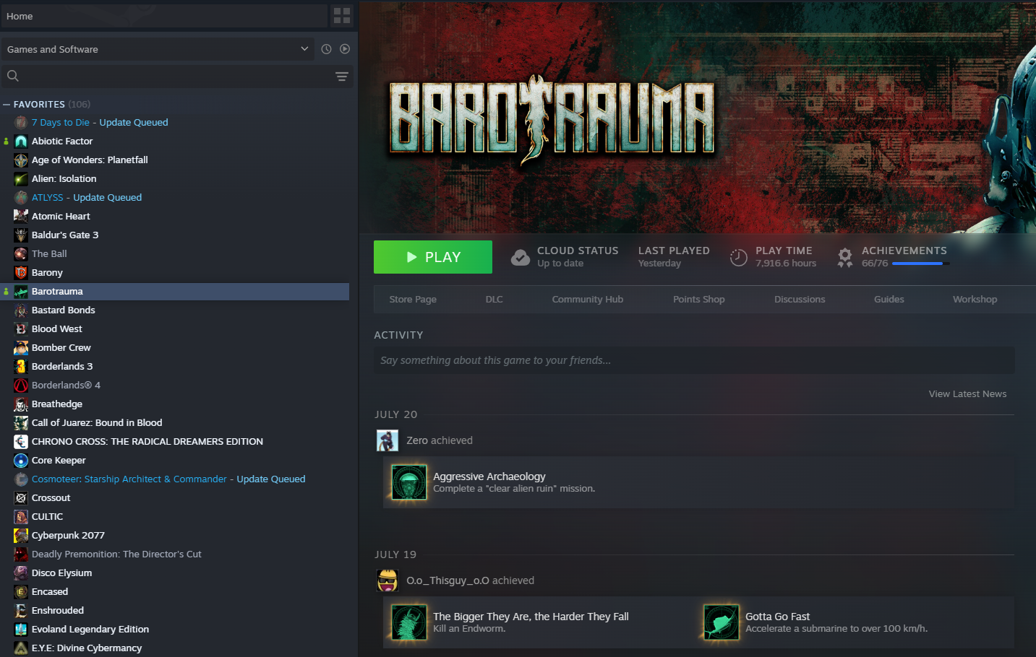This screenshot has height=657, width=1036.
Task: Click O.o_Thisguy_o.O's profile avatar
Action: pos(388,580)
